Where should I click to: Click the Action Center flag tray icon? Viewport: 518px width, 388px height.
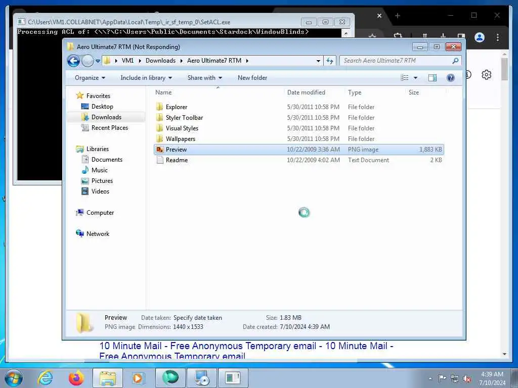click(x=442, y=378)
